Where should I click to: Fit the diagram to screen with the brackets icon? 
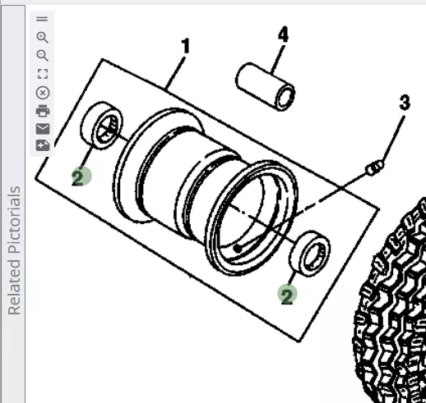click(x=43, y=74)
